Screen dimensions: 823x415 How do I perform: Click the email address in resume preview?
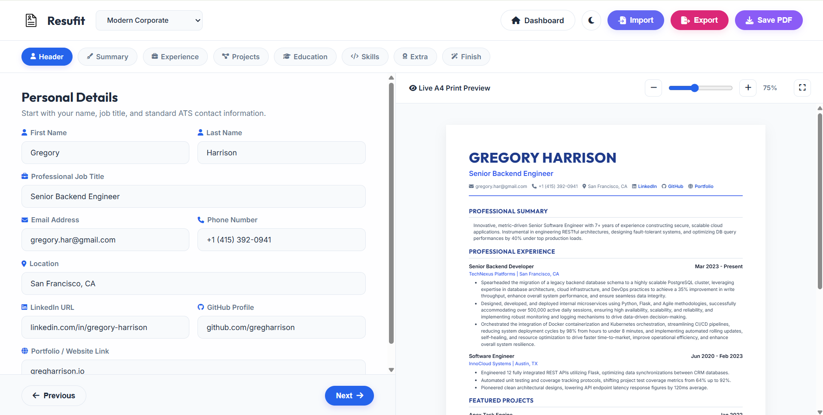pyautogui.click(x=501, y=186)
